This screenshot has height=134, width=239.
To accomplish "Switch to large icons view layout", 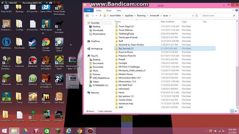I will [x=236, y=111].
